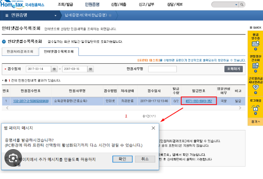This screenshot has height=179, width=263.
Task: Click the end date field 2017-03-16
Action: point(75,69)
